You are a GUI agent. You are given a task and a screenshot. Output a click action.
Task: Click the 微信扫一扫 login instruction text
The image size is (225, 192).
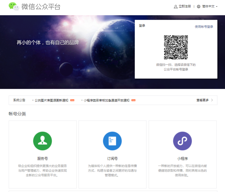point(176,67)
